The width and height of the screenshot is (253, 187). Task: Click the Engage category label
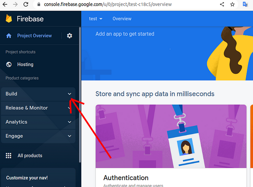(x=14, y=136)
